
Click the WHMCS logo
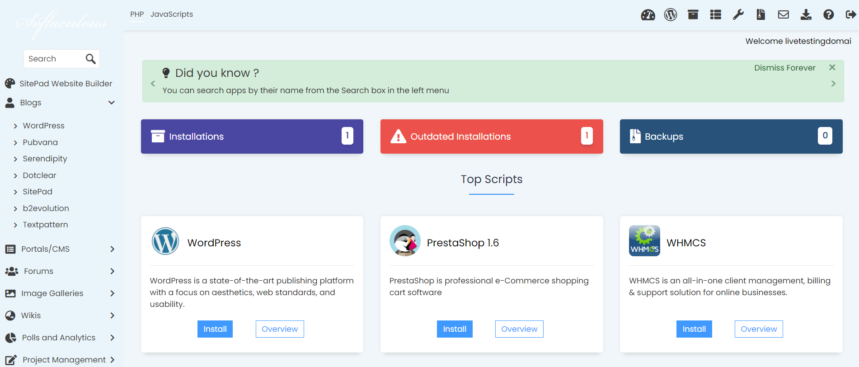[644, 241]
